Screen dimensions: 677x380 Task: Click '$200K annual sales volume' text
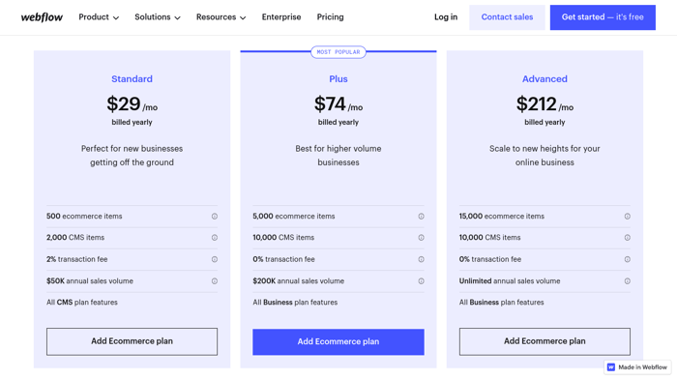click(298, 281)
